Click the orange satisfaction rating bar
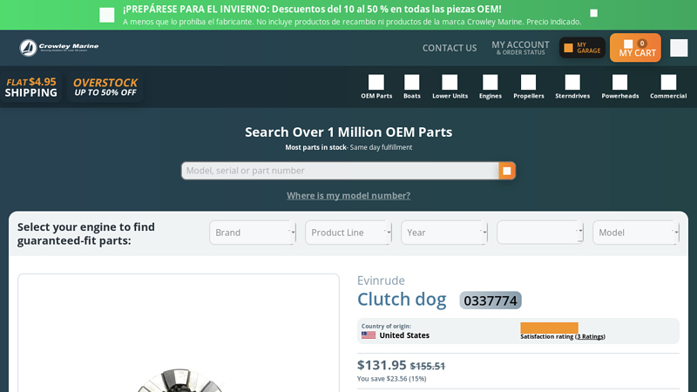Screen dimensions: 697x392 click(549, 328)
